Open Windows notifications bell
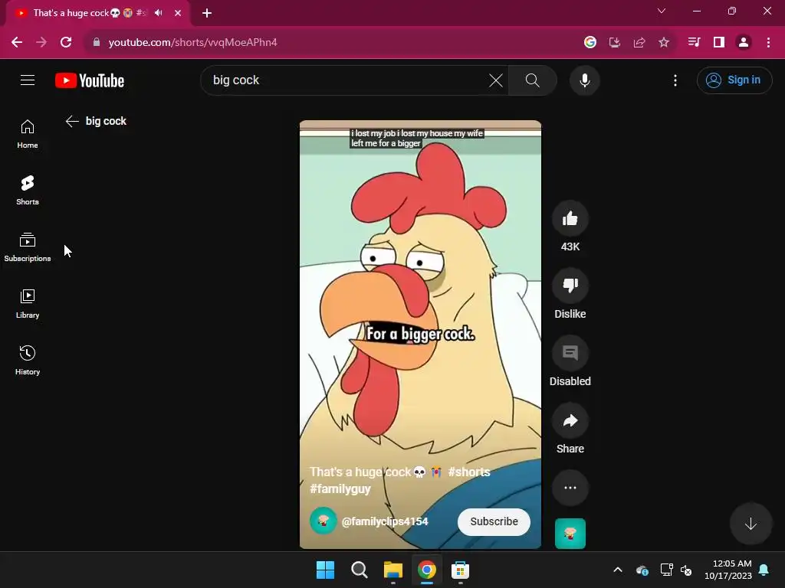The height and width of the screenshot is (588, 785). click(764, 570)
